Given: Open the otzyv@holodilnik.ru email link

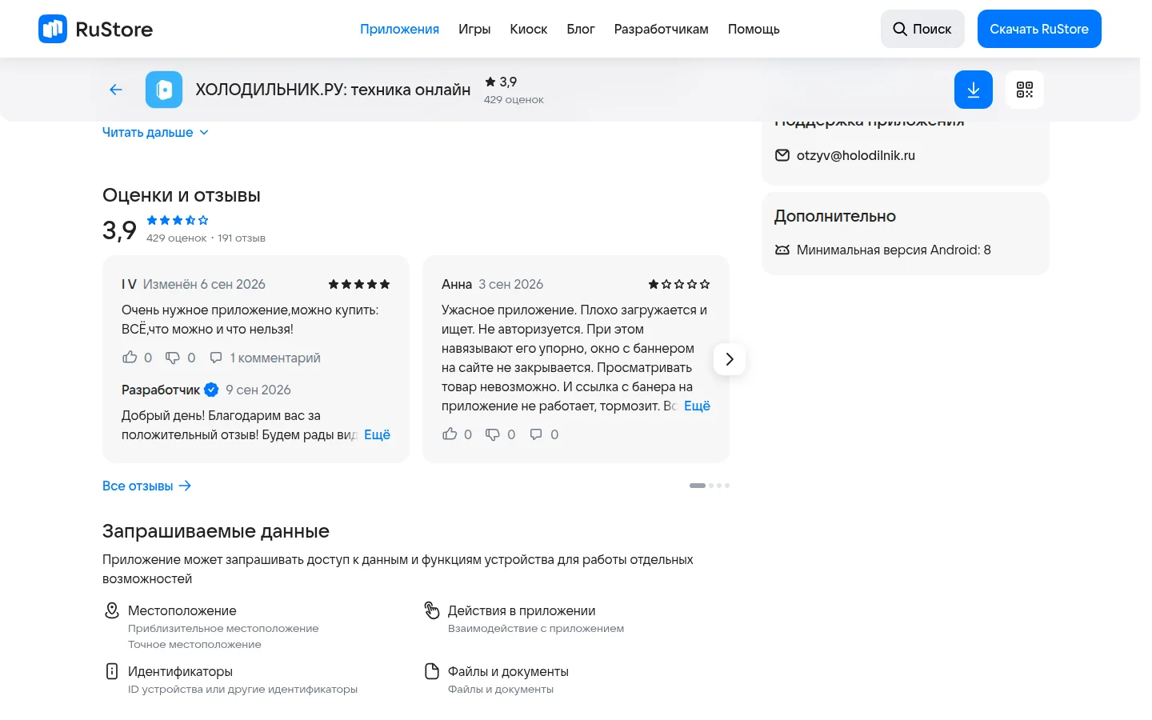Looking at the screenshot, I should click(856, 155).
